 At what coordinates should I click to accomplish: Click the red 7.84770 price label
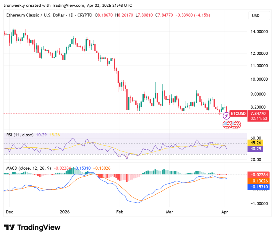click(x=258, y=113)
